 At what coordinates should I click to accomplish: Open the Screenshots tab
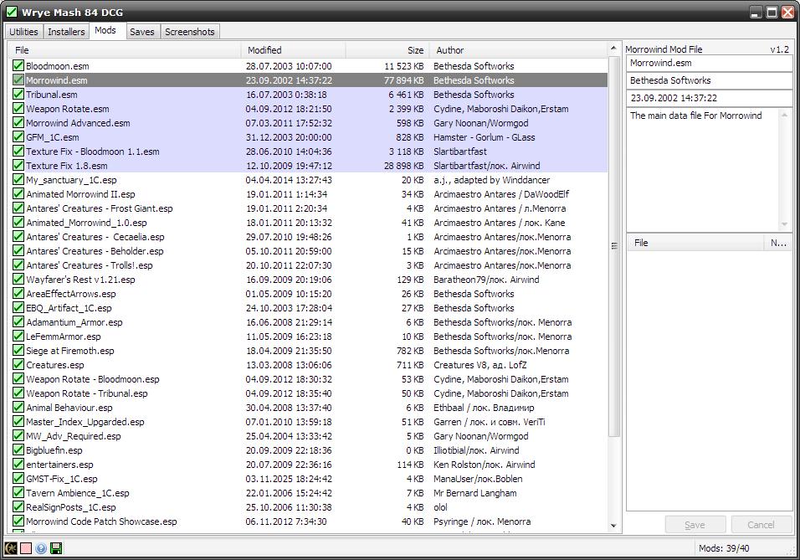click(x=190, y=32)
